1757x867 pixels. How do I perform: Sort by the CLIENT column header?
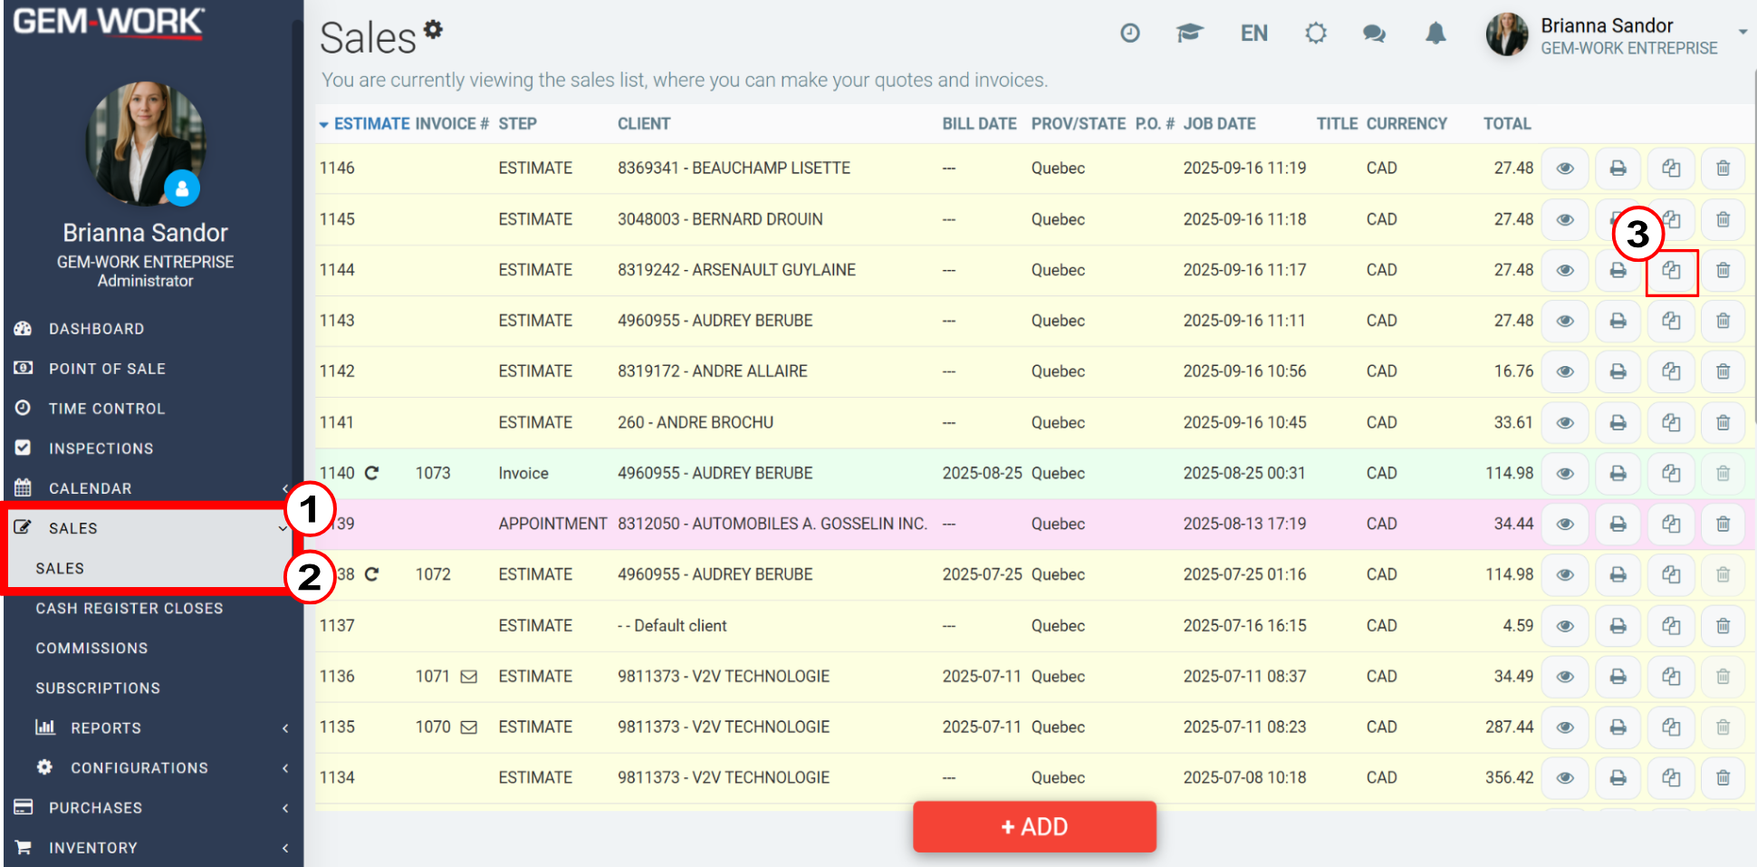(644, 124)
